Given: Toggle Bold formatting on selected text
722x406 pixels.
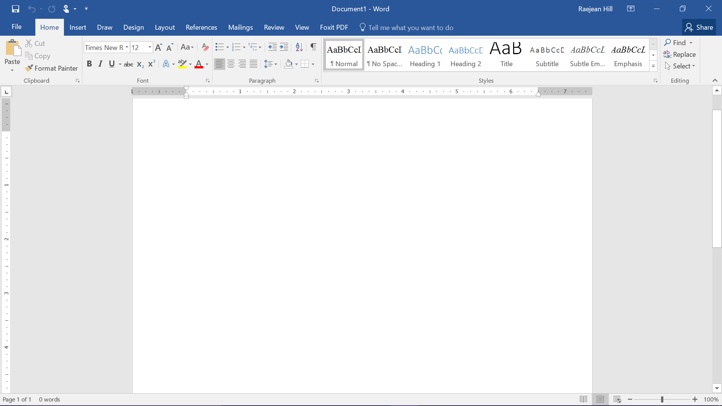Looking at the screenshot, I should click(89, 64).
